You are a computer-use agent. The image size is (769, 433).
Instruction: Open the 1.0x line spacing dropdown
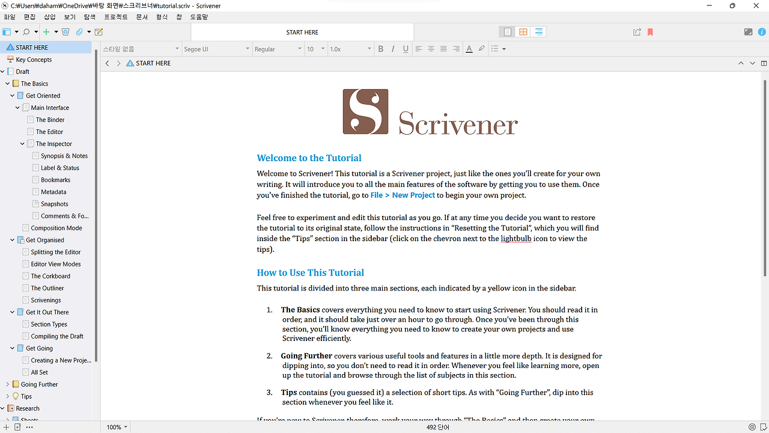(350, 49)
